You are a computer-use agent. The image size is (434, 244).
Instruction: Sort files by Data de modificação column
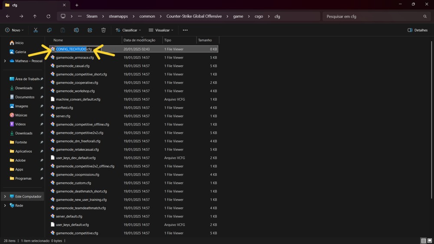tap(140, 40)
